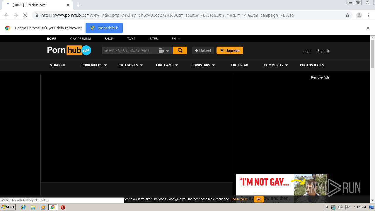Expand the EN language dropdown

pos(176,39)
